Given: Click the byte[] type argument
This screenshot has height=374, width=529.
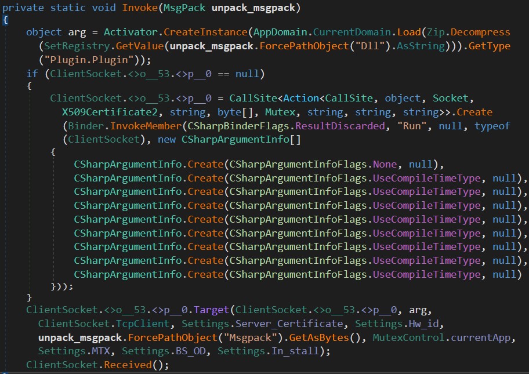Looking at the screenshot, I should click(235, 112).
